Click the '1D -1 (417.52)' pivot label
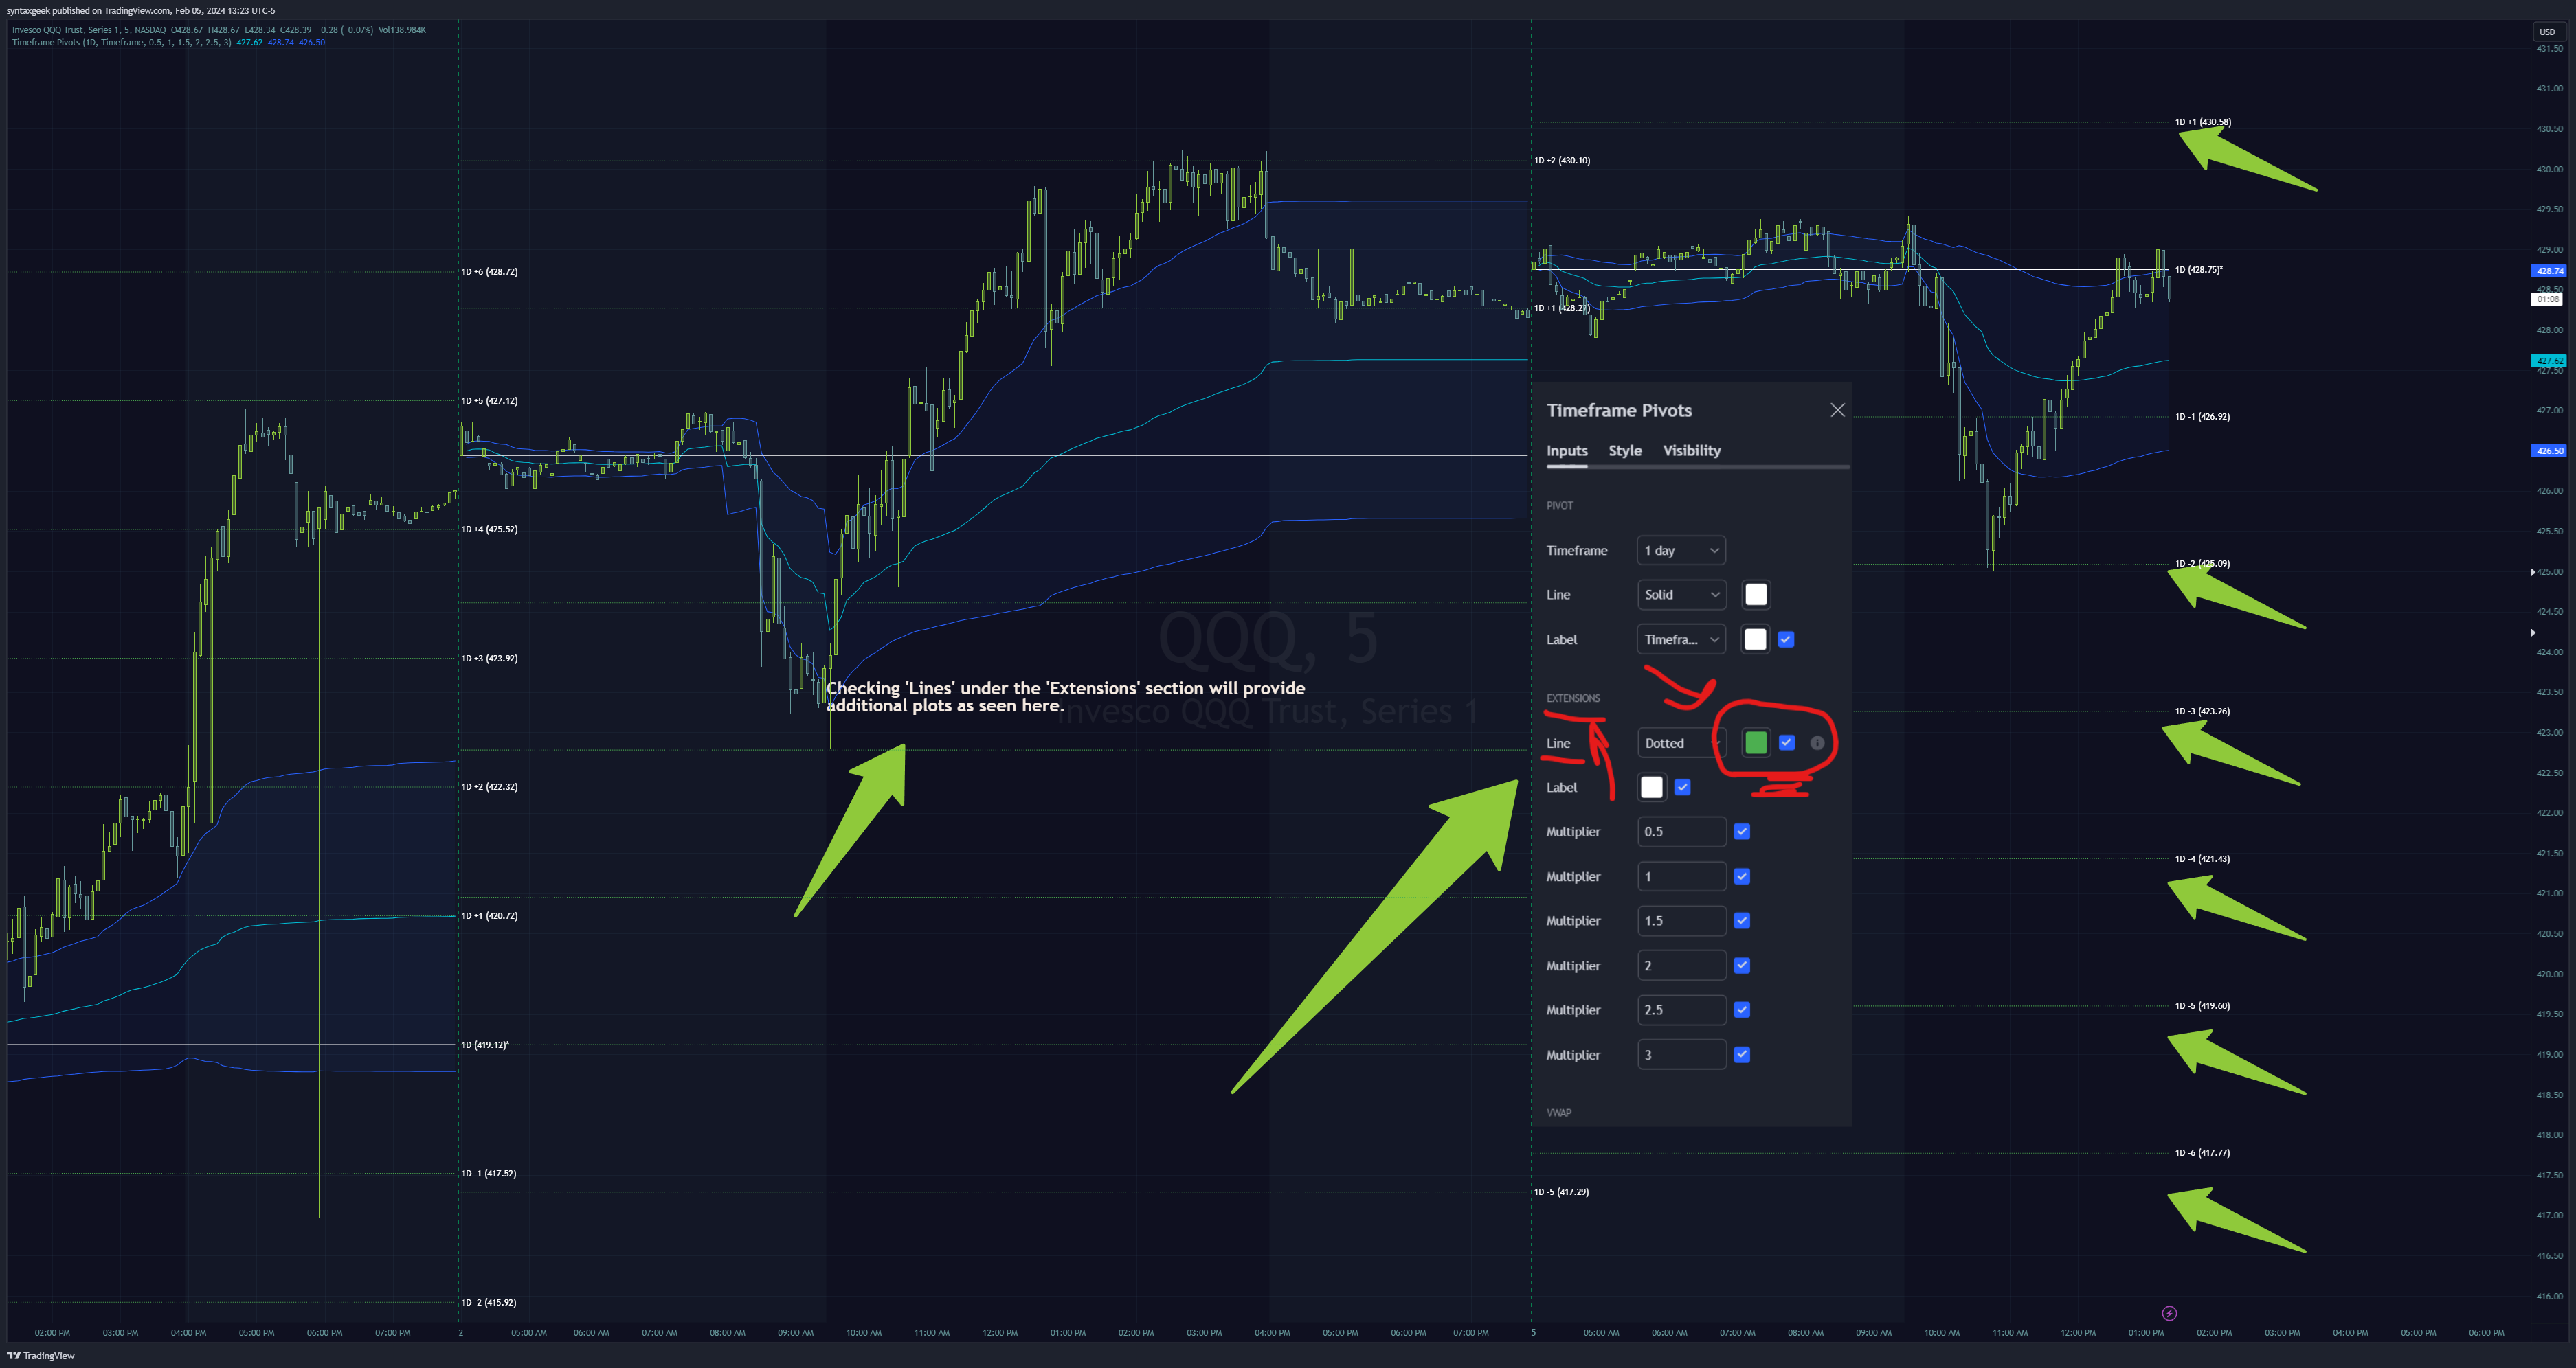The width and height of the screenshot is (2576, 1368). (x=489, y=1173)
